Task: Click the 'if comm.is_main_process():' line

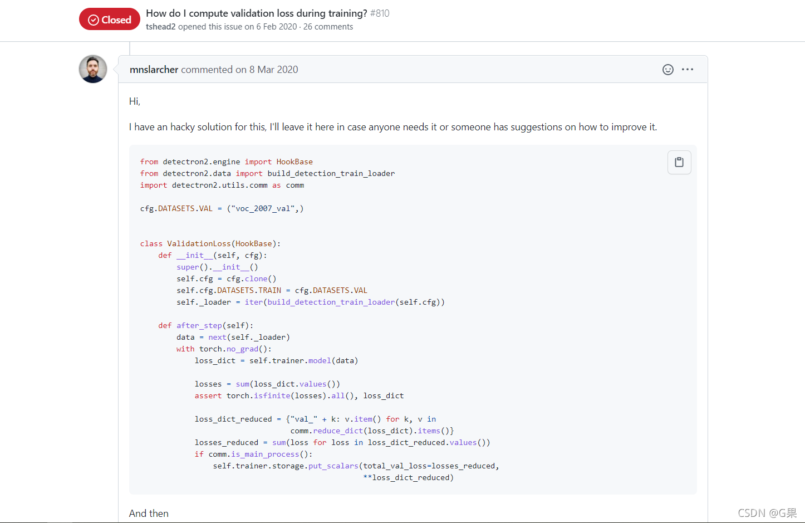Action: pos(254,454)
